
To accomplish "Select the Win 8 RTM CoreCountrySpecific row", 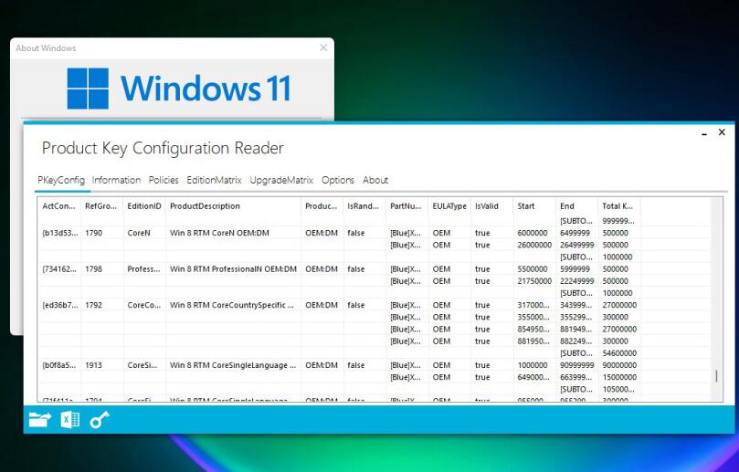I will click(375, 305).
